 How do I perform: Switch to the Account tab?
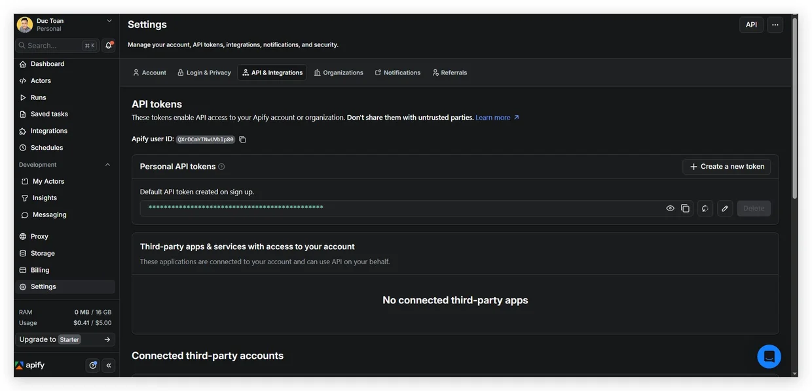tap(149, 73)
